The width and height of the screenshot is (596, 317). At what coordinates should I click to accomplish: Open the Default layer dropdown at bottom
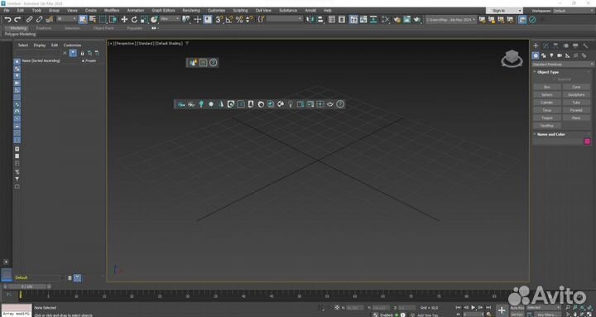coord(38,277)
